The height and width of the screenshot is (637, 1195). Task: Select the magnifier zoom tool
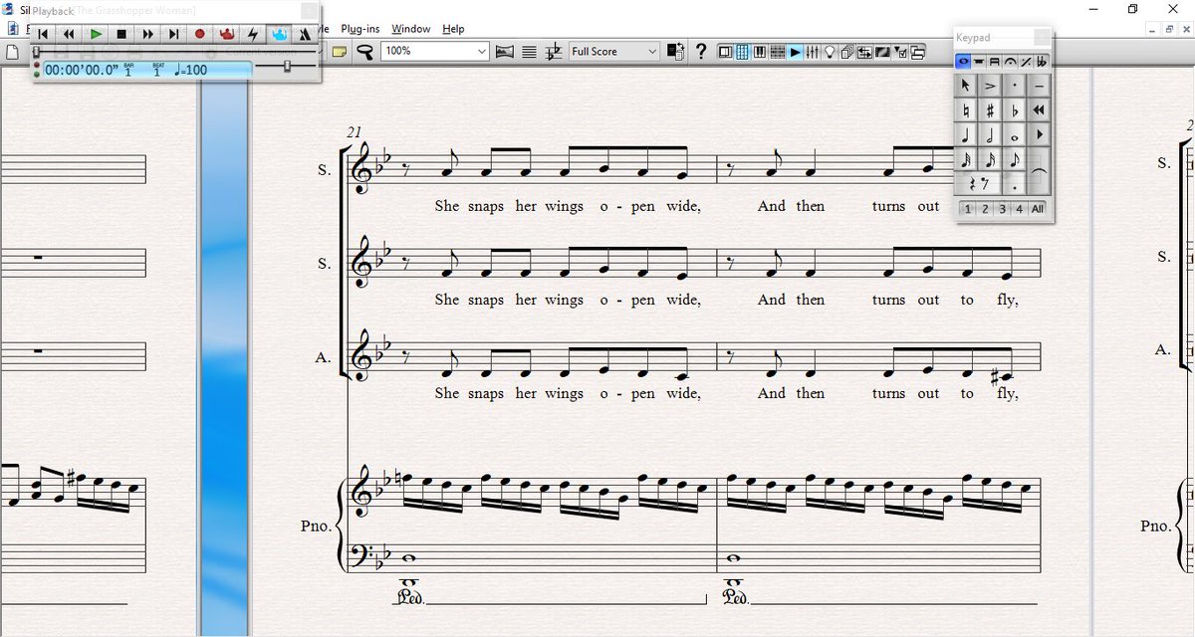[x=364, y=52]
